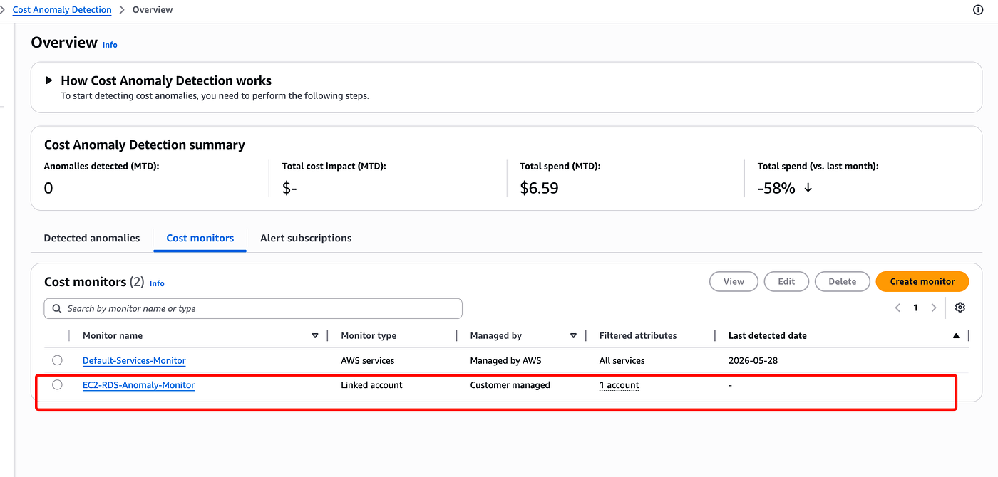Screen dimensions: 998x477
Task: Switch to Cost monitors tab
Action: 200,238
